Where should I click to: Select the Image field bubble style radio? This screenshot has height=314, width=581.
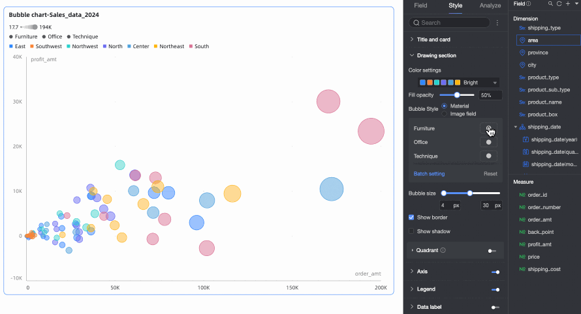tap(445, 114)
